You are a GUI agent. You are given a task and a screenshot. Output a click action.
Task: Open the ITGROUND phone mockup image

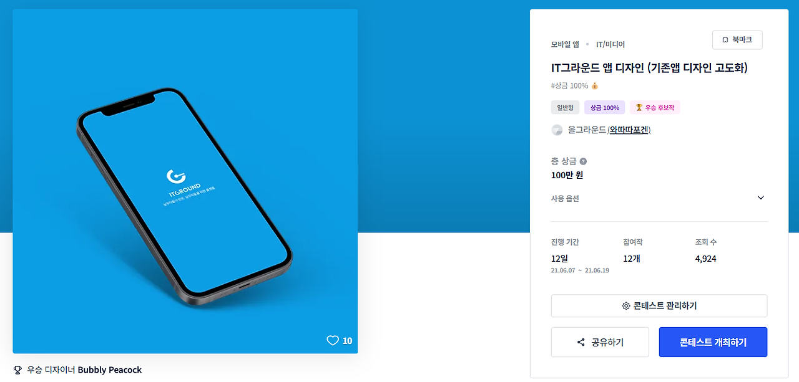pyautogui.click(x=185, y=181)
